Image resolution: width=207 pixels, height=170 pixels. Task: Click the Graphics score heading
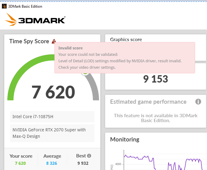[x=126, y=40]
